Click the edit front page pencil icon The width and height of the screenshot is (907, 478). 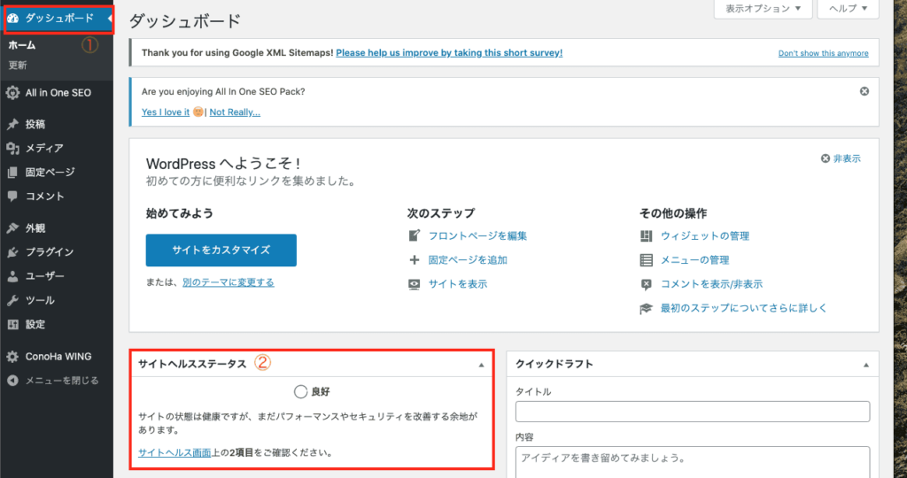point(415,235)
